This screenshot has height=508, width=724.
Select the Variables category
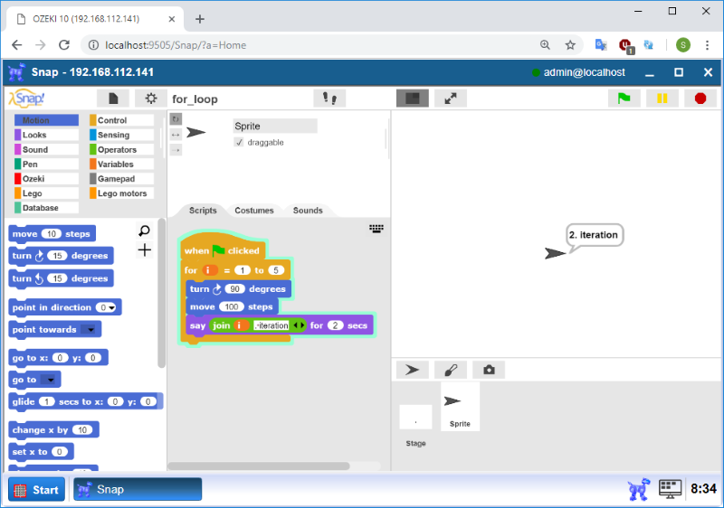pyautogui.click(x=121, y=165)
